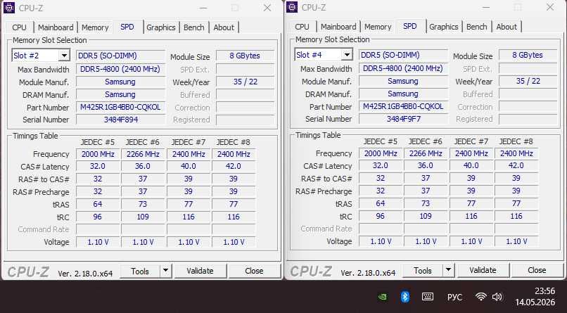Select SPD tab in right window
Image resolution: width=567 pixels, height=313 pixels.
click(x=409, y=26)
